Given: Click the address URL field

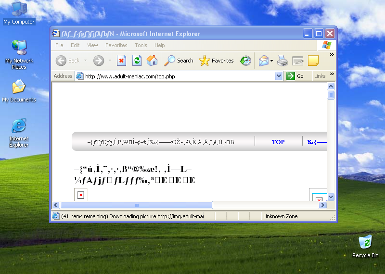Looking at the screenshot, I should tap(180, 76).
